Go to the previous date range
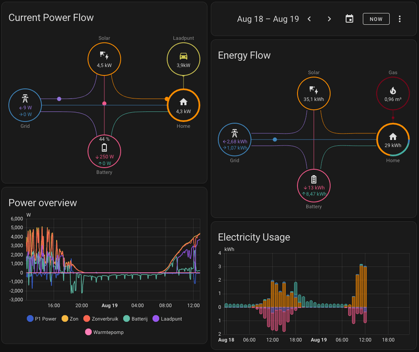419x352 pixels. (309, 19)
